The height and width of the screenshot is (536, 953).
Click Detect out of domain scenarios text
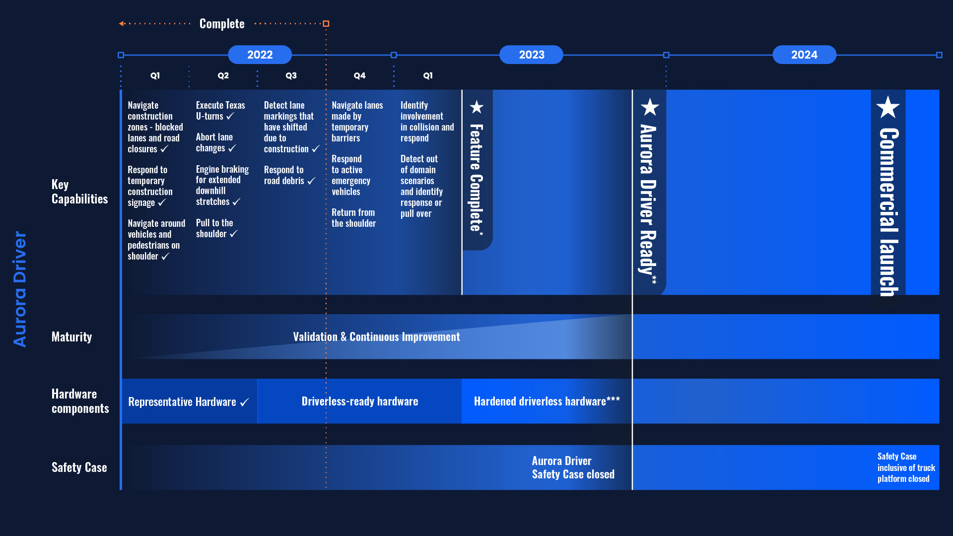421,186
